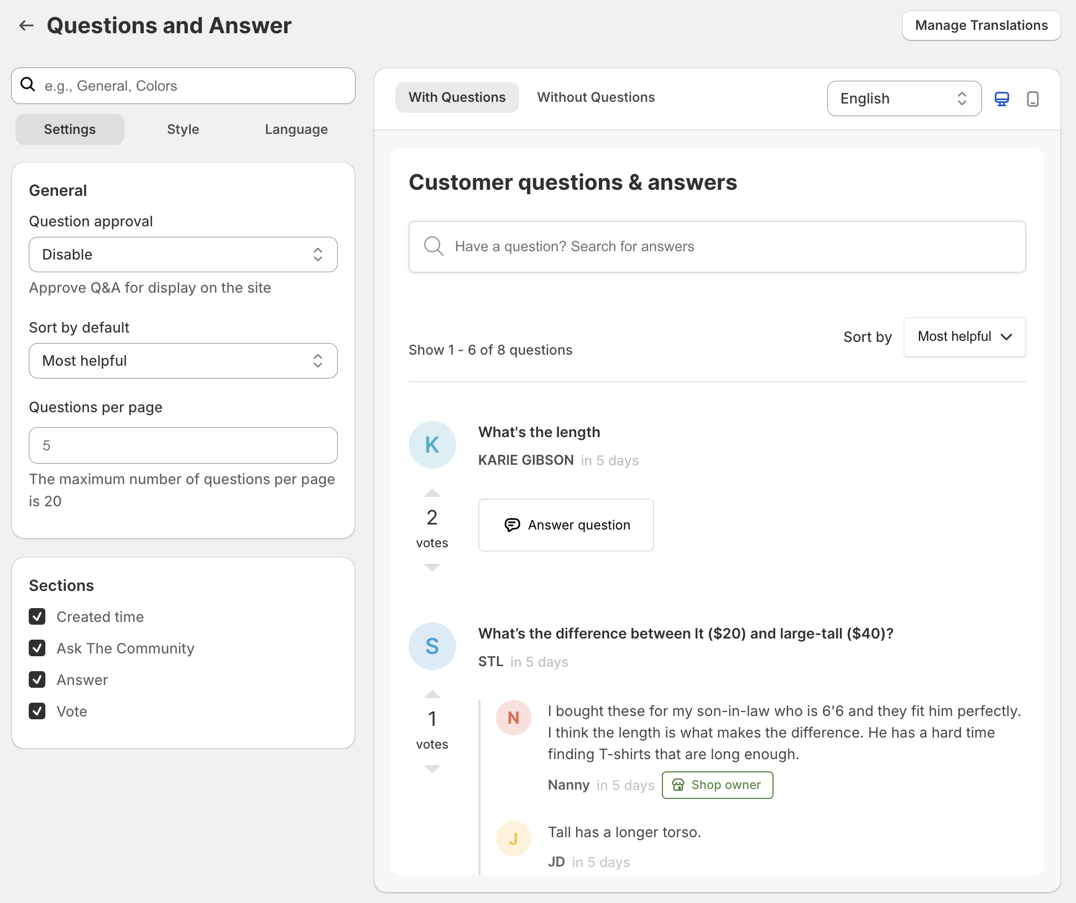This screenshot has width=1076, height=903.
Task: Click the Search for answers field
Action: point(717,247)
